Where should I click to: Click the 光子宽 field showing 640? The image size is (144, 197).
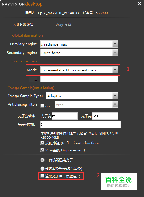pyautogui.click(x=65, y=116)
